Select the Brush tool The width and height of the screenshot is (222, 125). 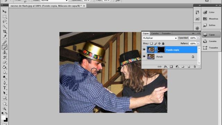pos(5,47)
